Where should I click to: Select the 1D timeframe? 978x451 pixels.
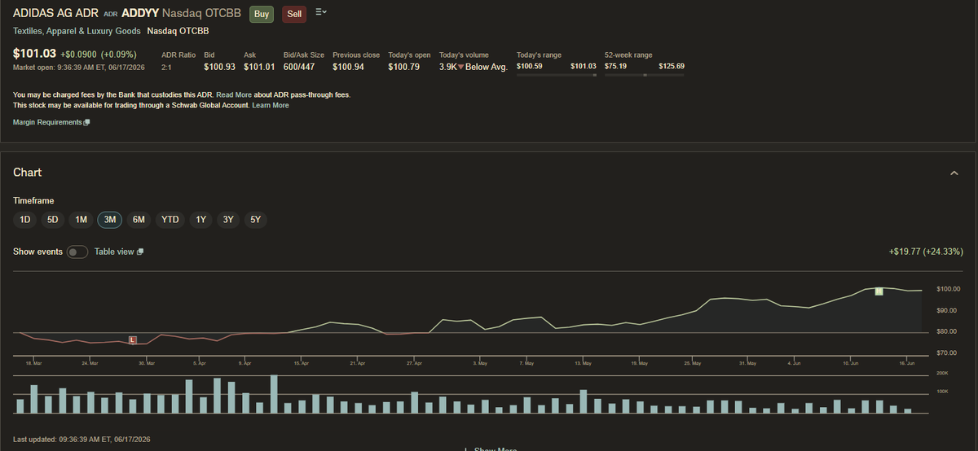(x=25, y=219)
